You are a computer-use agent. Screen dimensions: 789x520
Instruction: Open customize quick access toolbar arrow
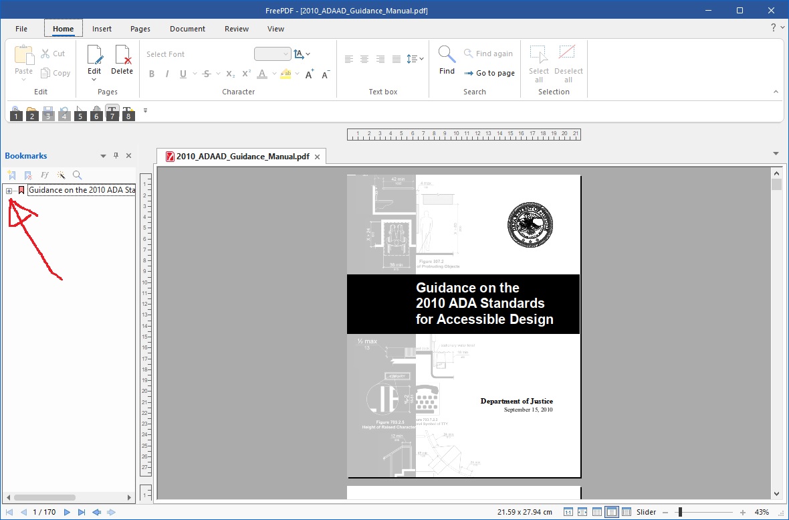(x=145, y=110)
